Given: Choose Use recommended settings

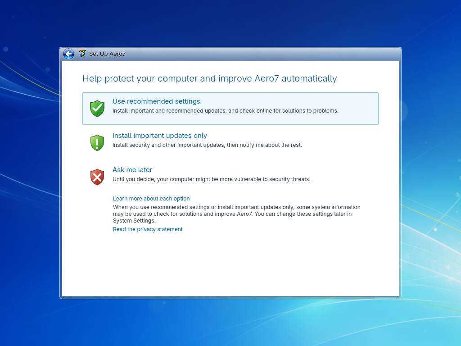Looking at the screenshot, I should (230, 109).
